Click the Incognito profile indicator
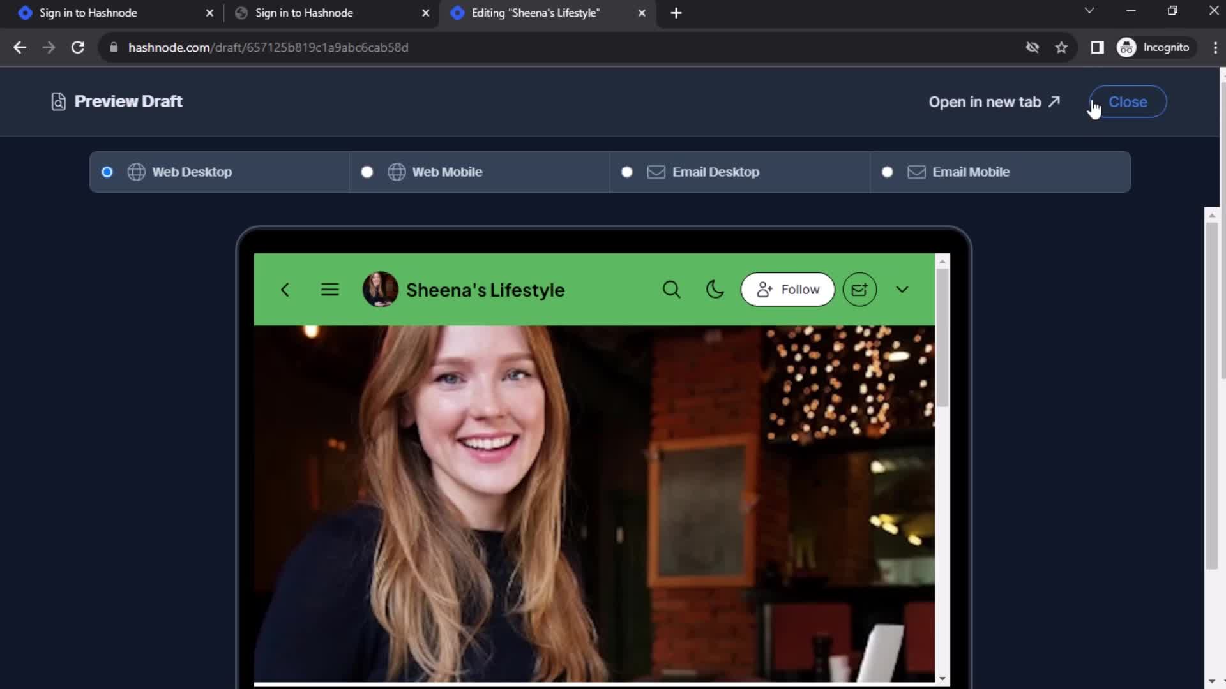 pos(1156,47)
